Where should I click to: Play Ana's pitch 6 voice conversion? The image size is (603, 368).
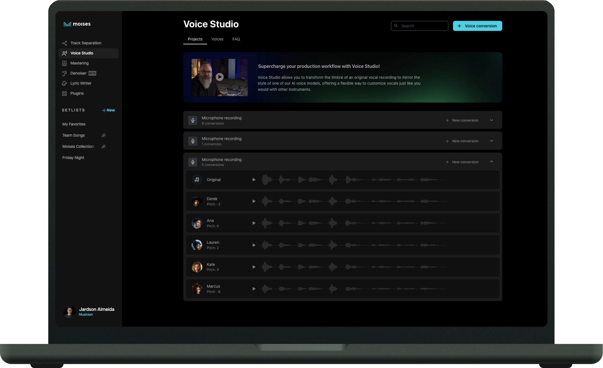(x=254, y=223)
